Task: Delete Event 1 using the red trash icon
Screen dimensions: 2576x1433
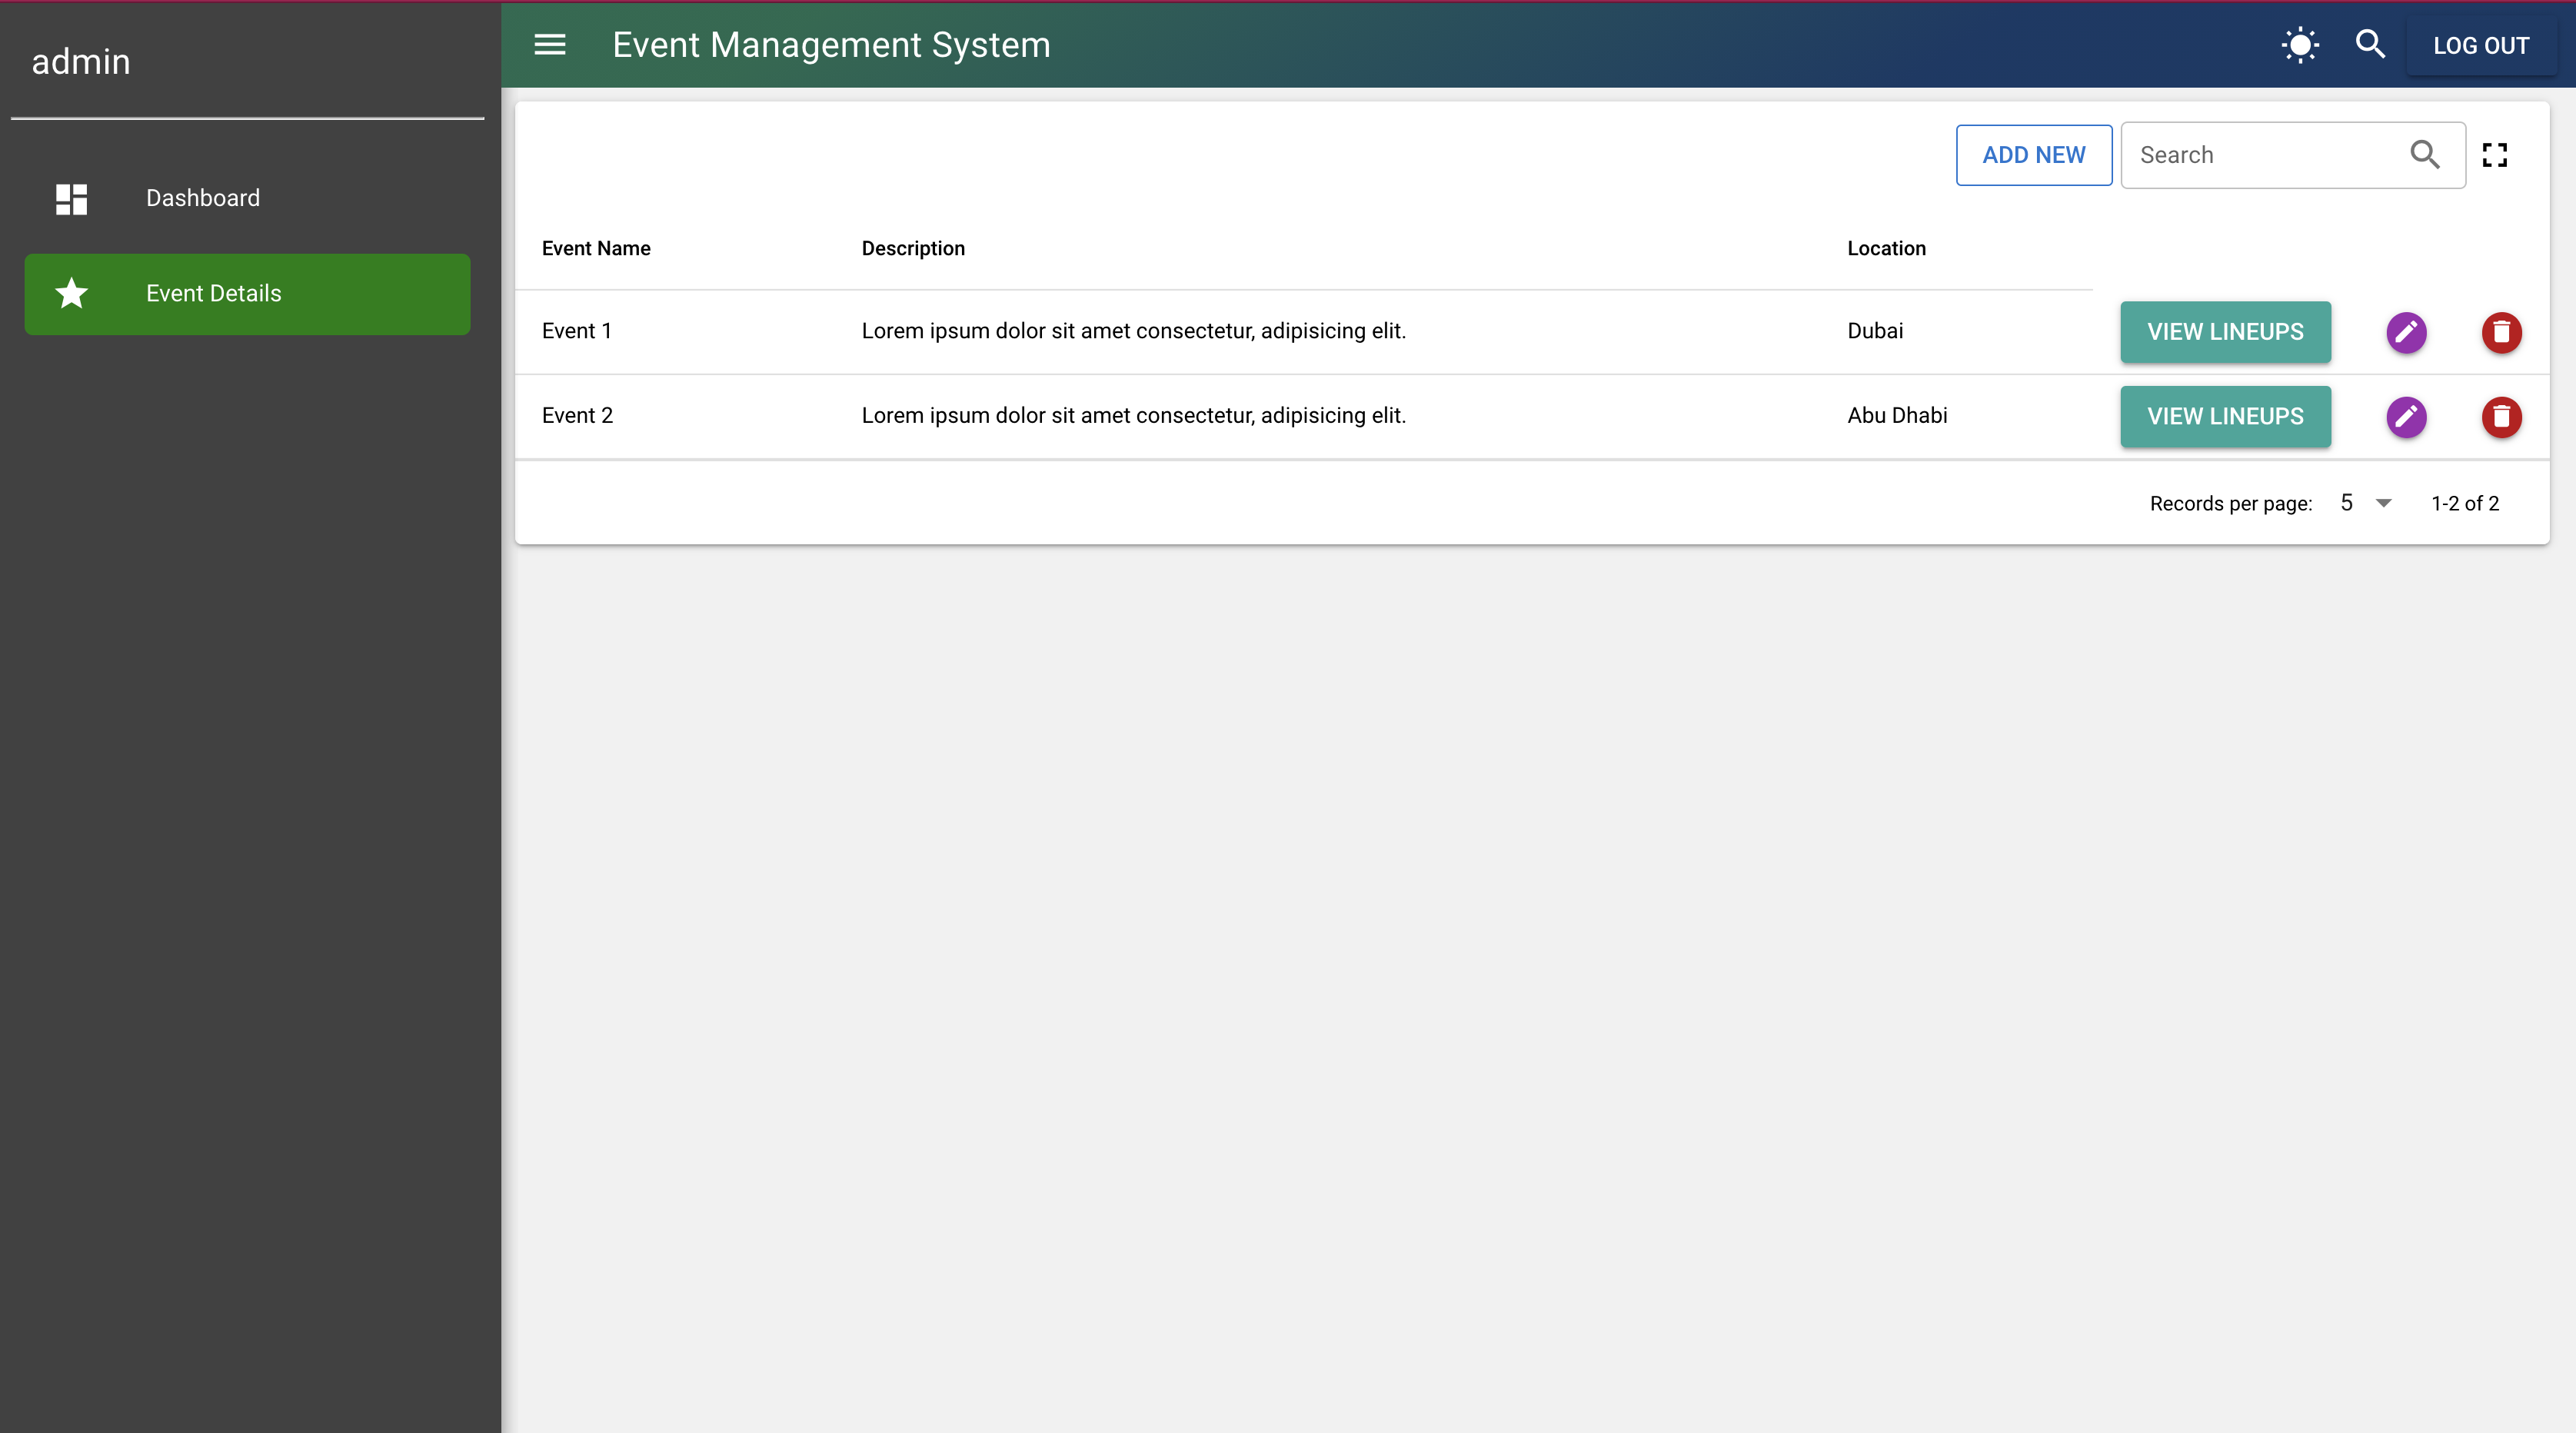Action: coord(2501,333)
